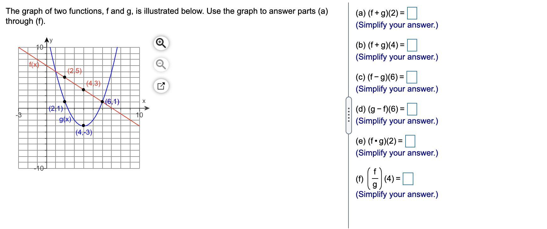Select the answer box for (f+g)(4)
Screen dimensions: 547x229
[x=412, y=45]
